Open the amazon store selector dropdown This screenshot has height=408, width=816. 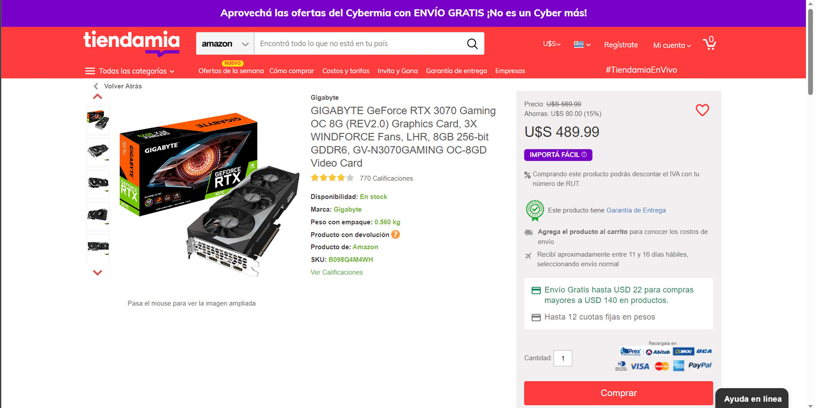click(225, 44)
